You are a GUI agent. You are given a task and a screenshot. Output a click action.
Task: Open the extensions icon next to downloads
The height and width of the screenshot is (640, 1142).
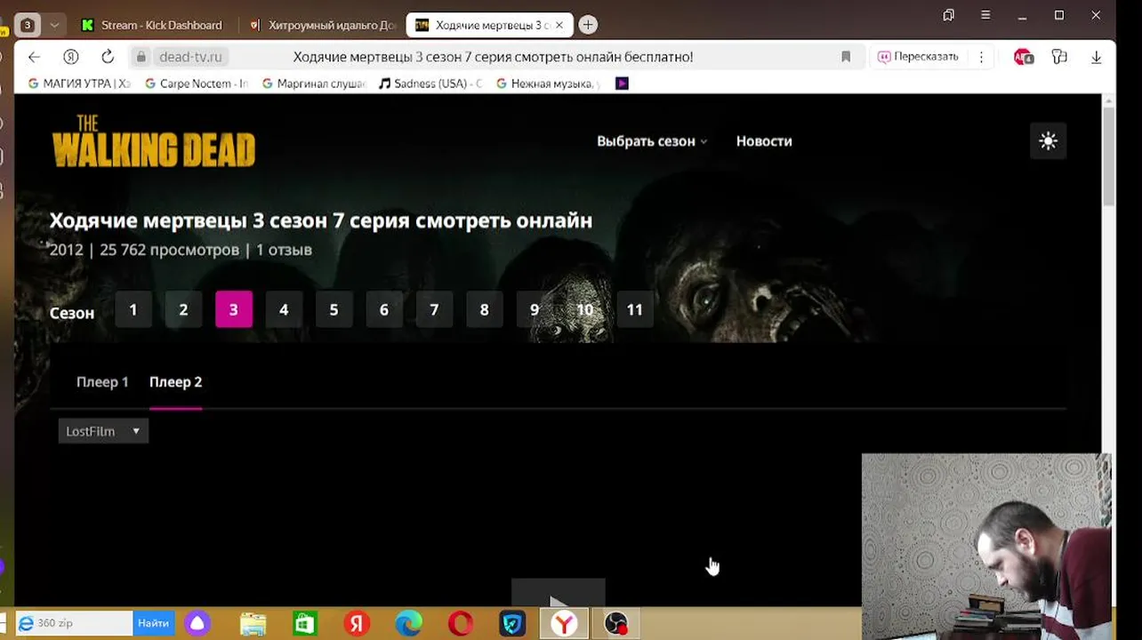pyautogui.click(x=1059, y=57)
